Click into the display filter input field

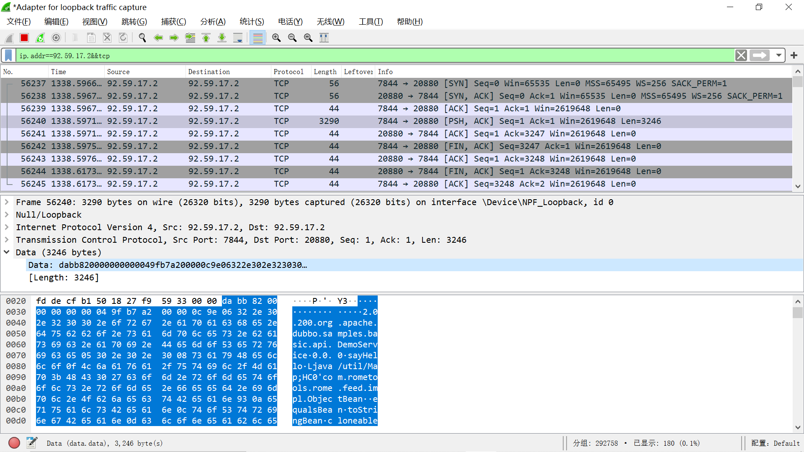pos(375,55)
